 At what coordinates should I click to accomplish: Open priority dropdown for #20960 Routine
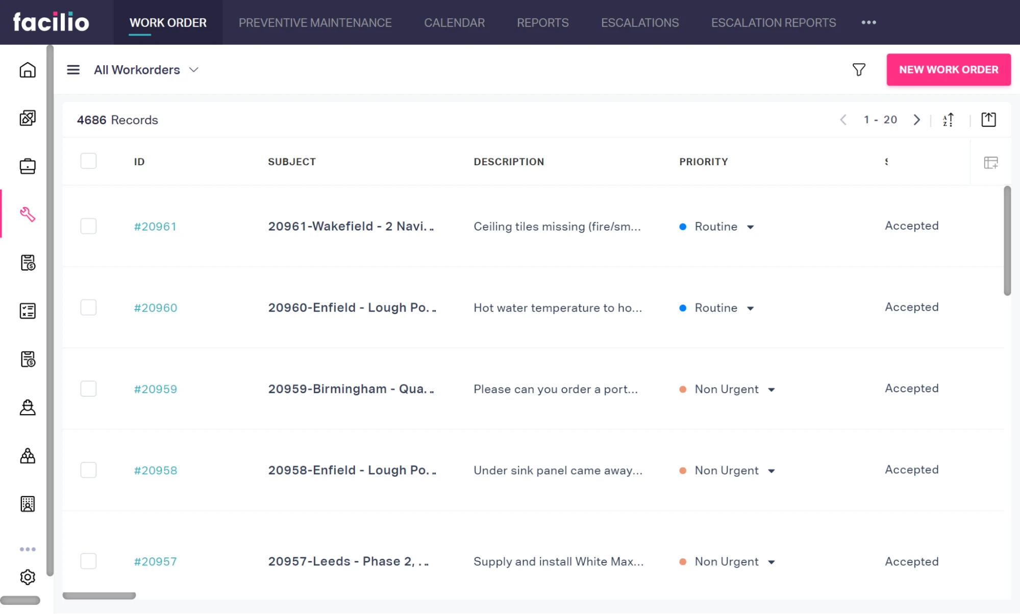(x=750, y=309)
